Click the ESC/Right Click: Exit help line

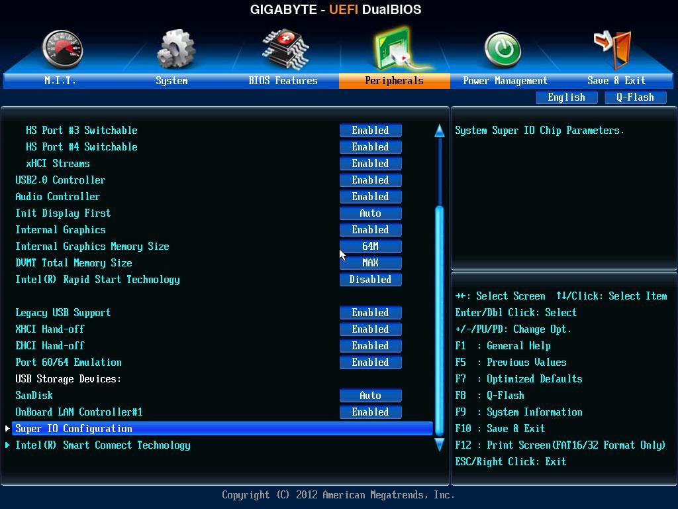coord(510,462)
